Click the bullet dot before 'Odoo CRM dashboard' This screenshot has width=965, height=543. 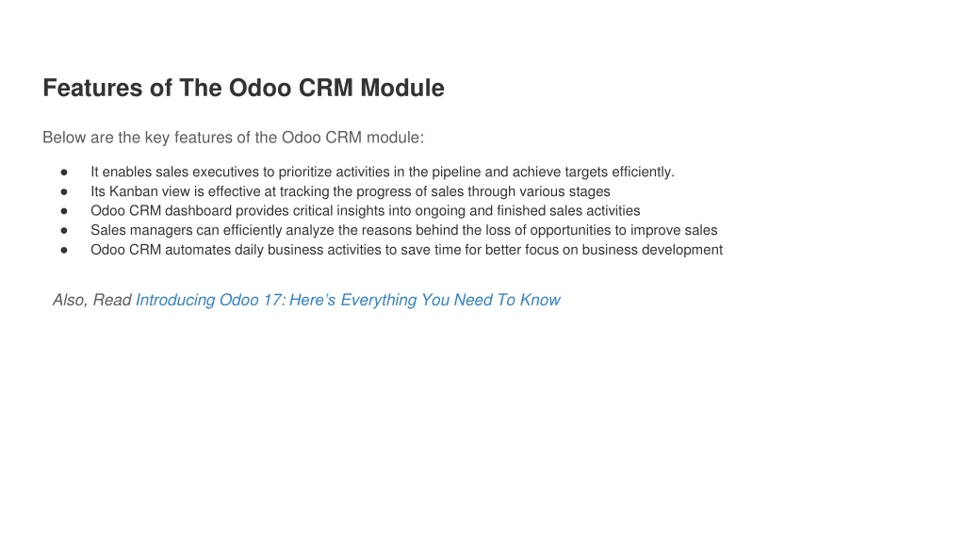[64, 211]
